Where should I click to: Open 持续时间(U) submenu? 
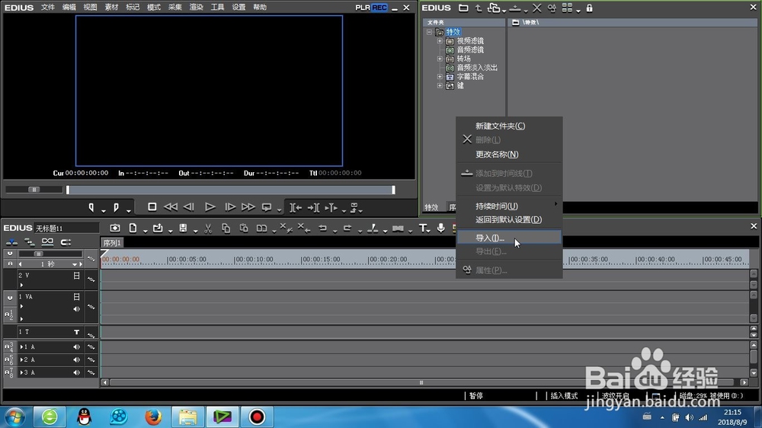click(x=509, y=206)
